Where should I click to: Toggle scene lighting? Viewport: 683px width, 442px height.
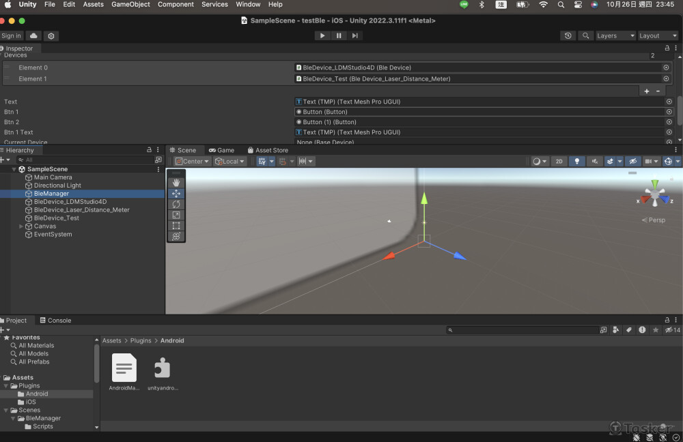tap(576, 161)
